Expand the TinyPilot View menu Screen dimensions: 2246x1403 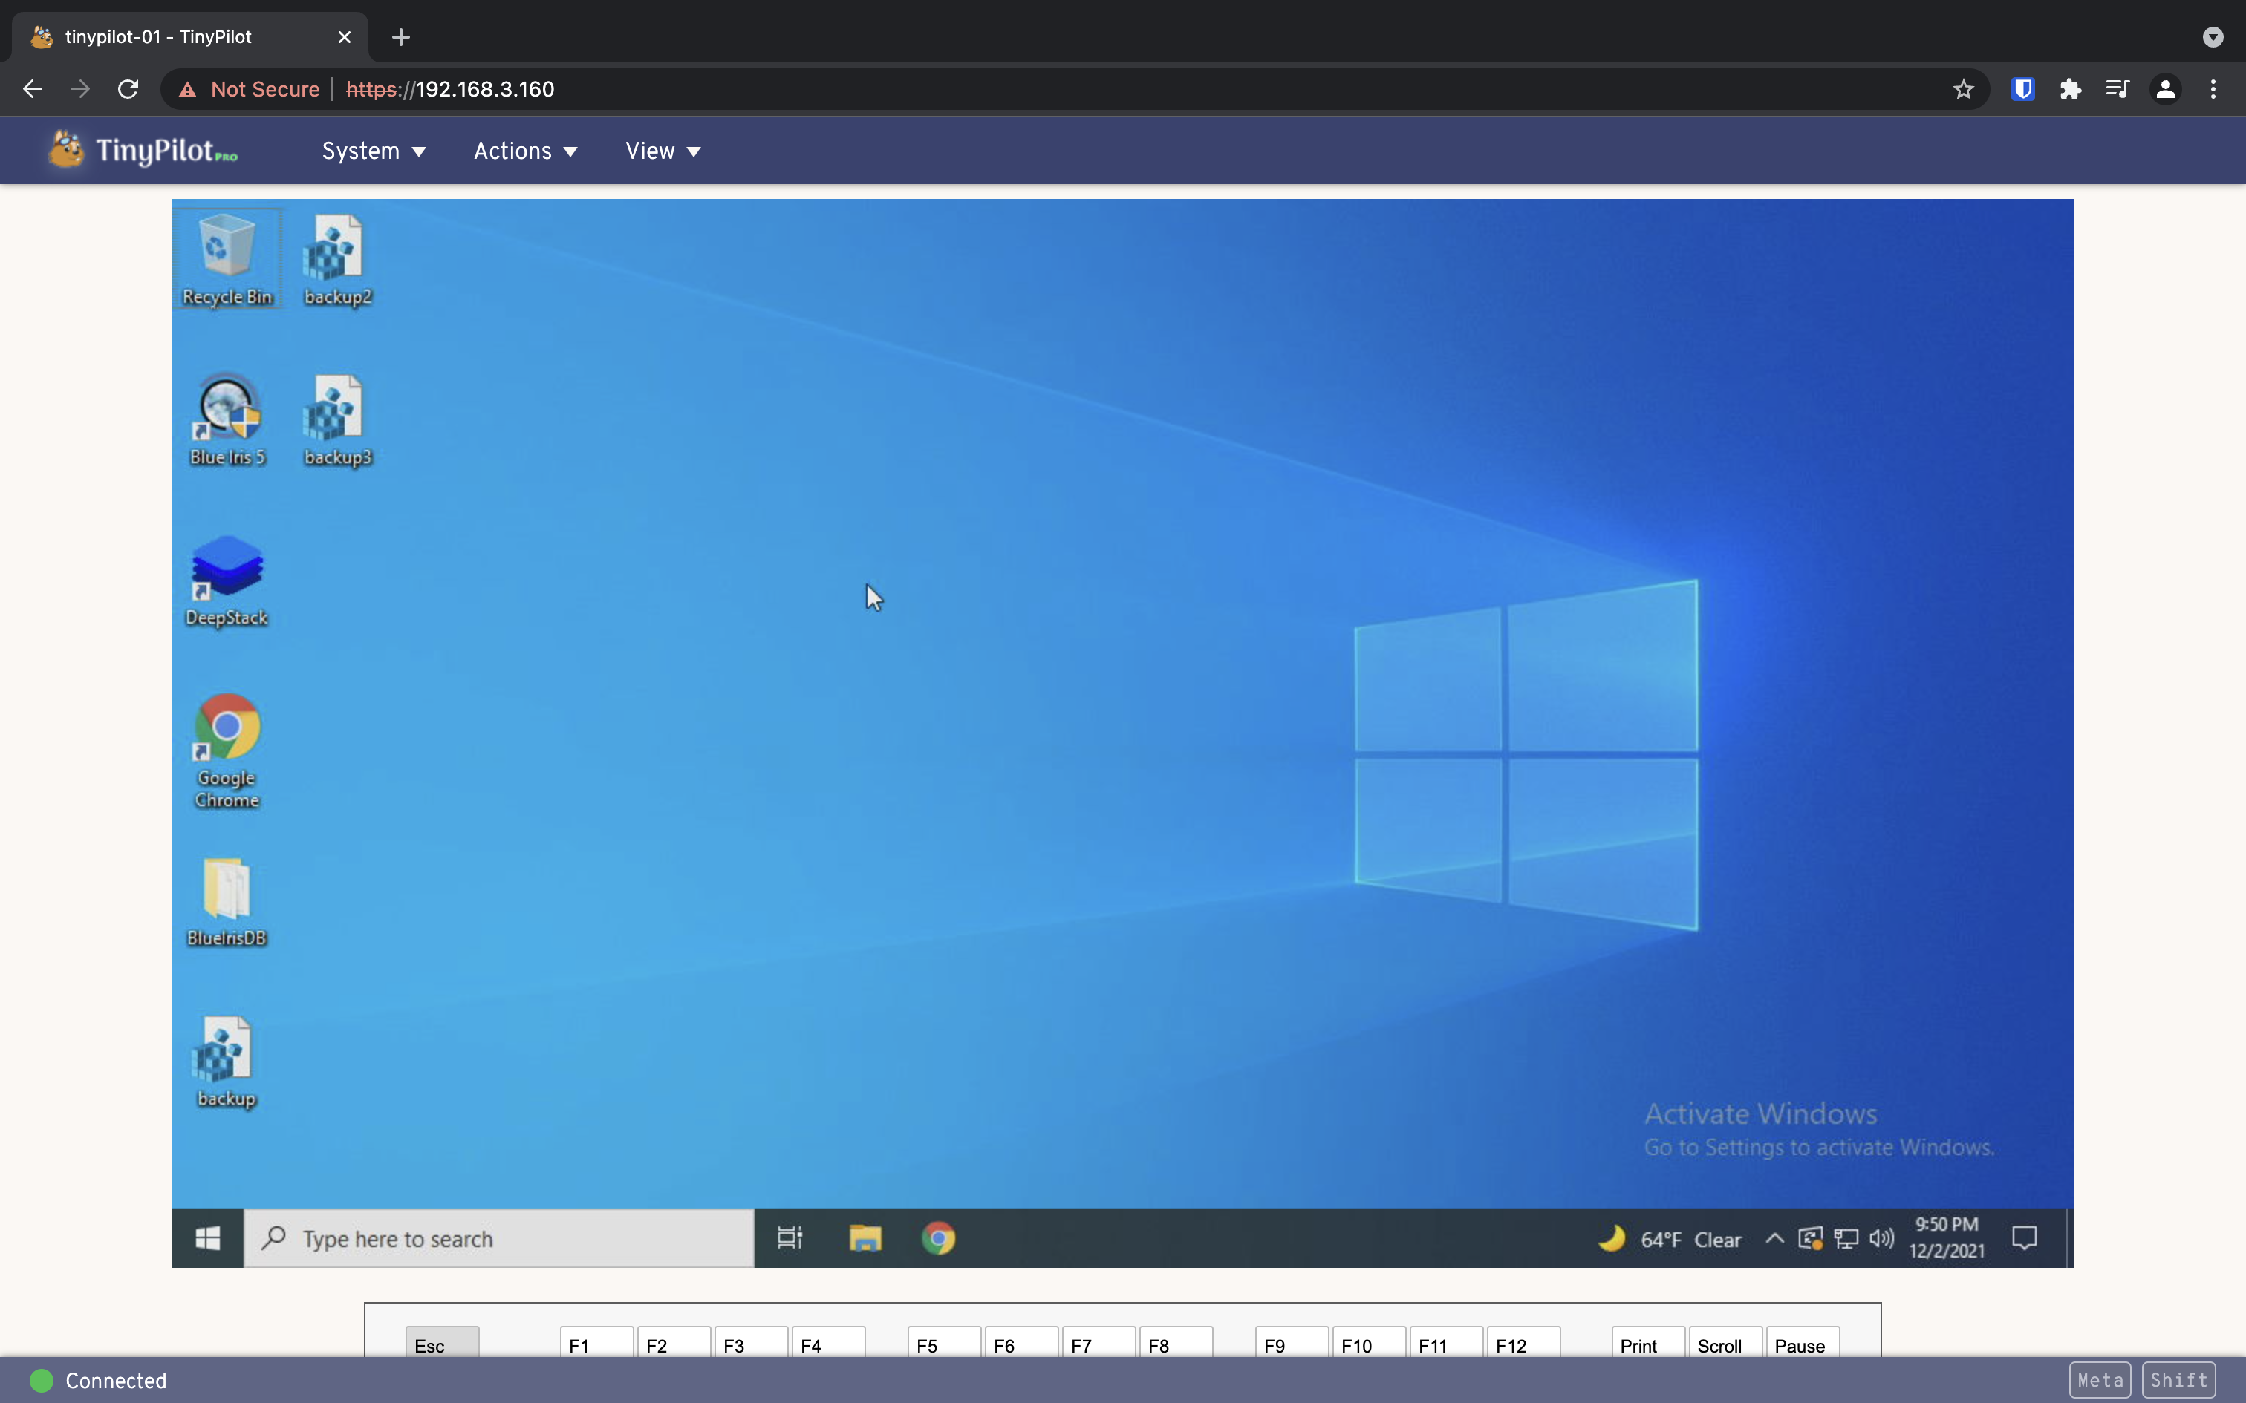pos(661,150)
